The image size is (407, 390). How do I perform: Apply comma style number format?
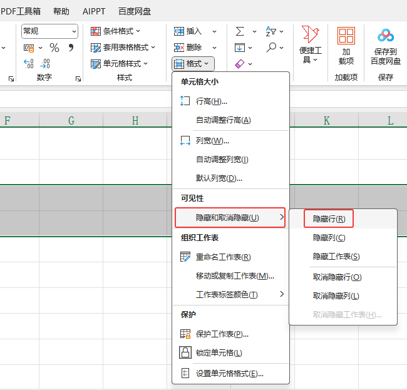71,48
